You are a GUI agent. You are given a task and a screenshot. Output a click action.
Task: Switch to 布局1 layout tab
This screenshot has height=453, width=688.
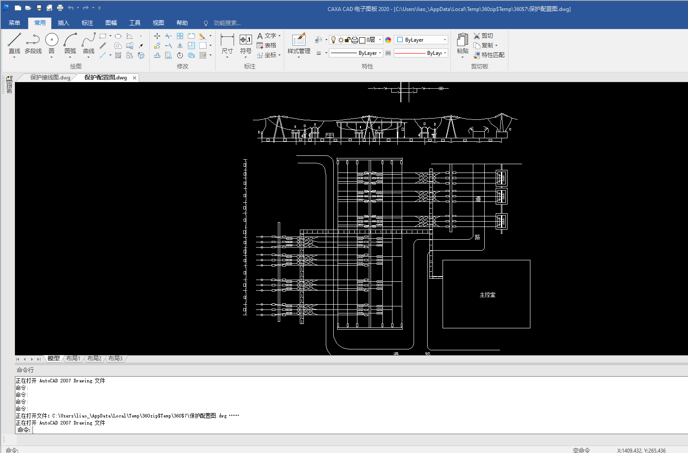[73, 359]
